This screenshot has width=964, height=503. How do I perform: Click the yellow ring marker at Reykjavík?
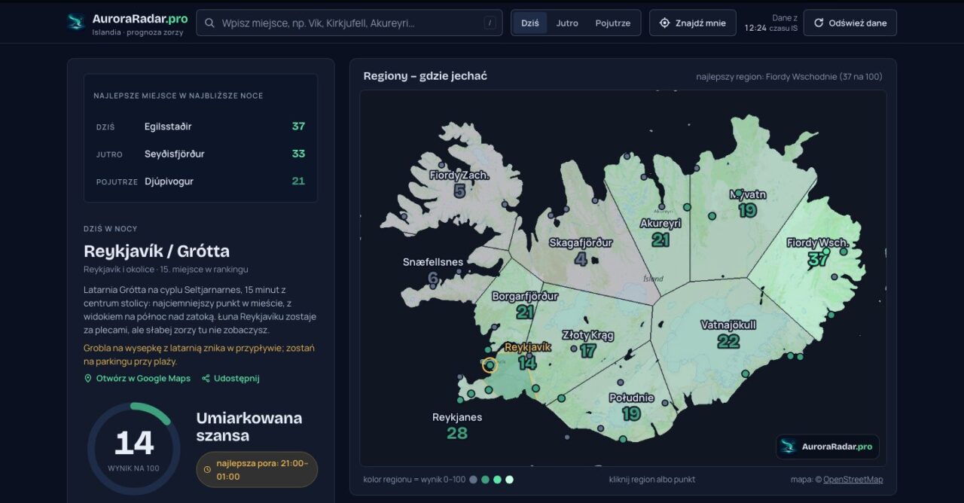(x=489, y=365)
